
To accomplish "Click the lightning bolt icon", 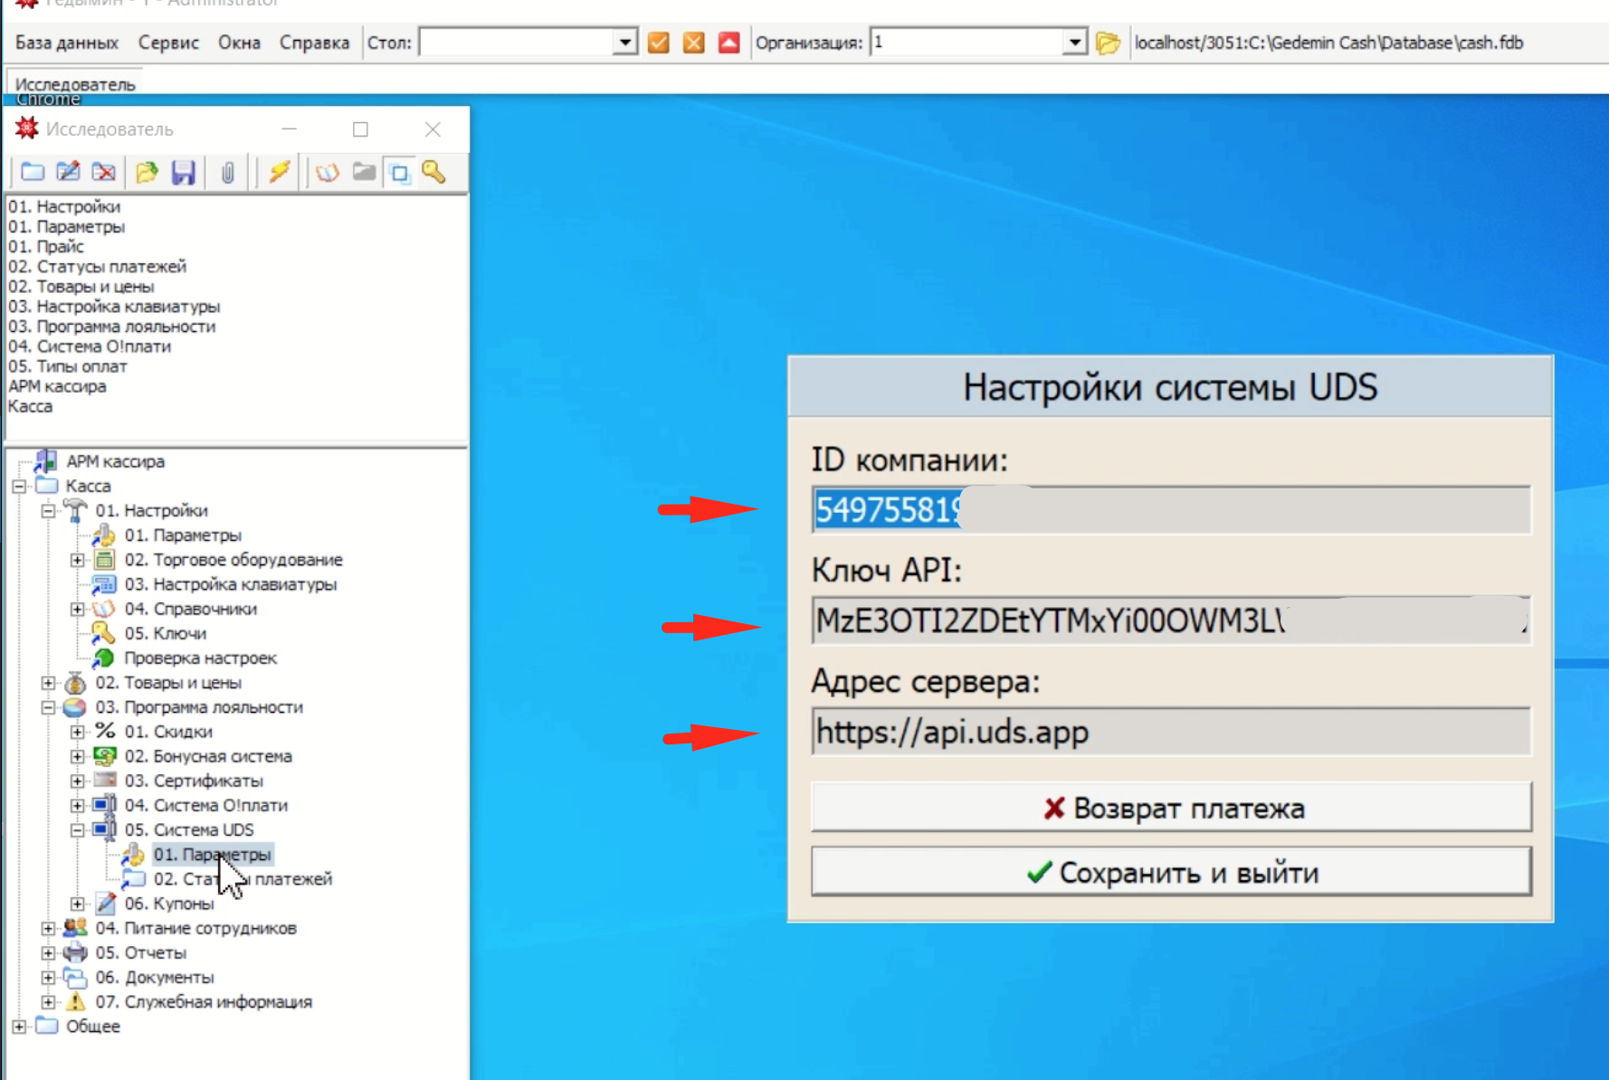I will click(x=279, y=172).
